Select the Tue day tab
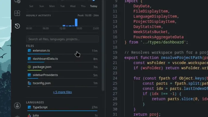208x117 pixels. (x=62, y=6)
